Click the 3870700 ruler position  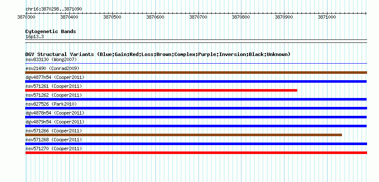click(198, 17)
